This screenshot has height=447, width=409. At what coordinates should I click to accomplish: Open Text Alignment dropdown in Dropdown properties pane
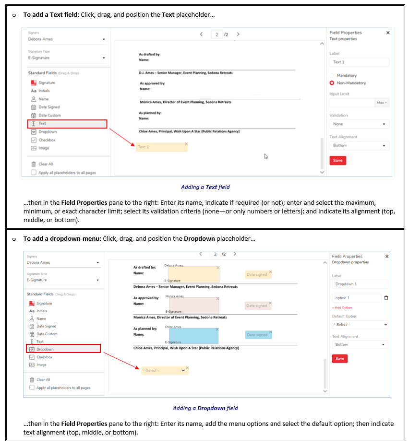point(360,345)
